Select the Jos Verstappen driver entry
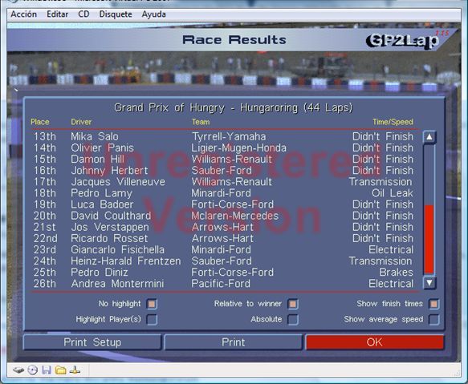The height and width of the screenshot is (384, 468). pos(110,227)
